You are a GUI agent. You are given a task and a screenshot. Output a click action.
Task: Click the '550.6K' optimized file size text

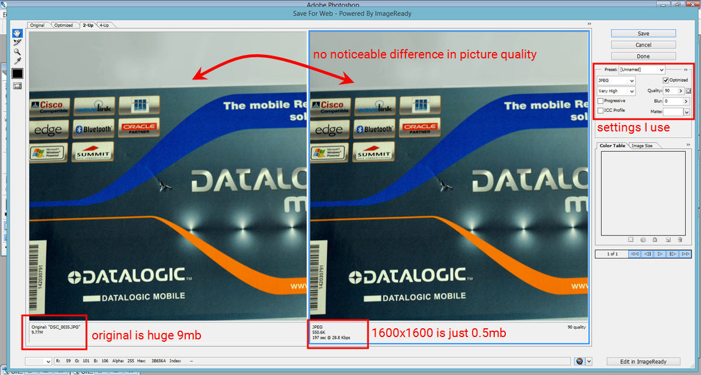(319, 332)
